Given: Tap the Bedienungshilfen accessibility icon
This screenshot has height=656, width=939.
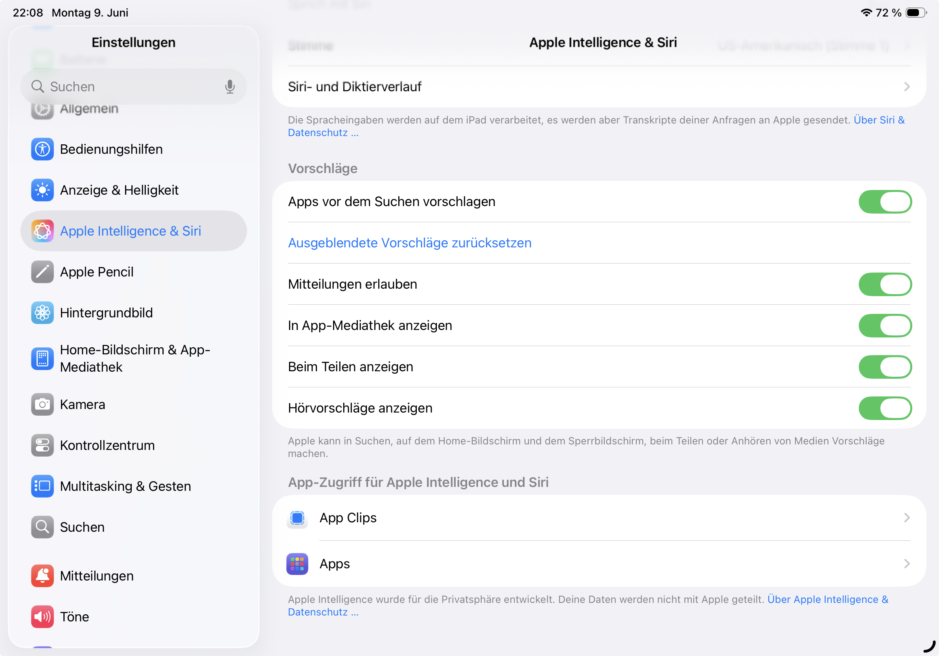Looking at the screenshot, I should 42,149.
